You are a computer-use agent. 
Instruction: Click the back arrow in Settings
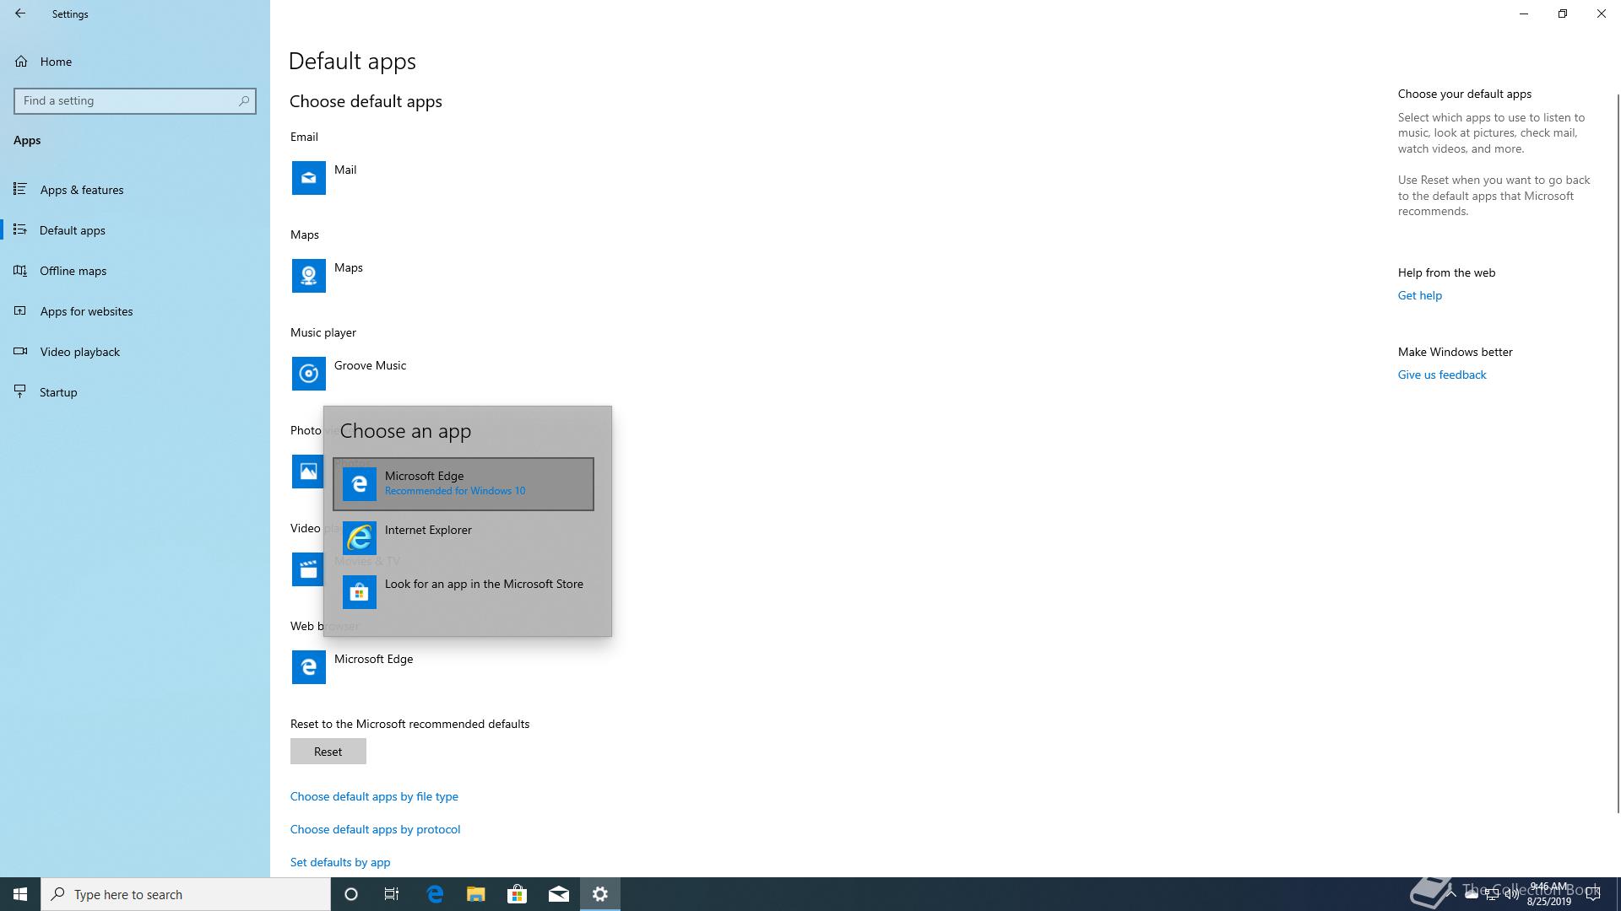[20, 13]
